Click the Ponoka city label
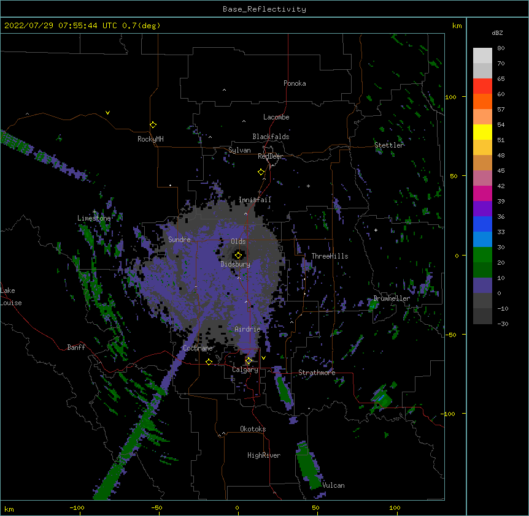The width and height of the screenshot is (529, 516). pos(295,83)
